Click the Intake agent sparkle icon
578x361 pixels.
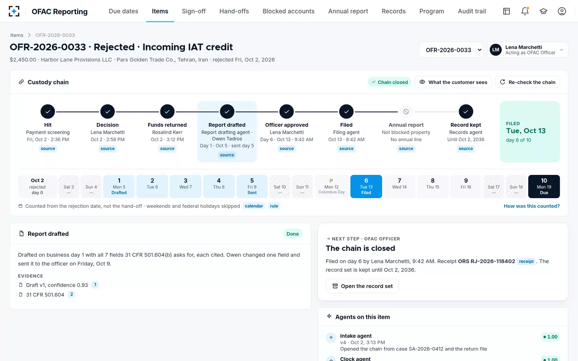[331, 337]
